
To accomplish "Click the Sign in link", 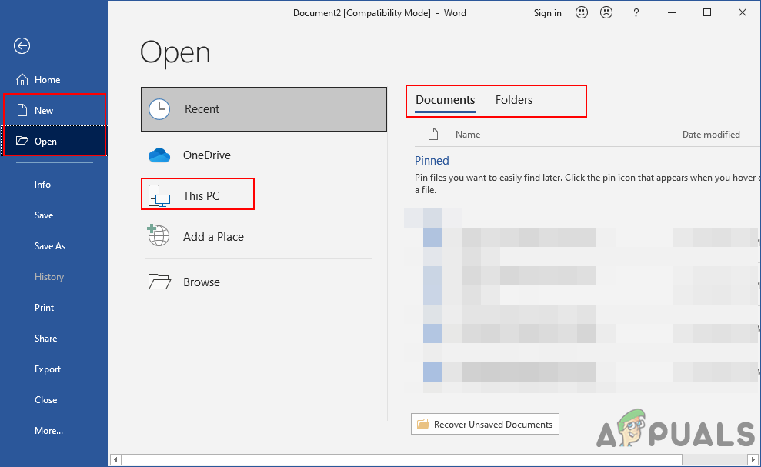I will point(547,12).
